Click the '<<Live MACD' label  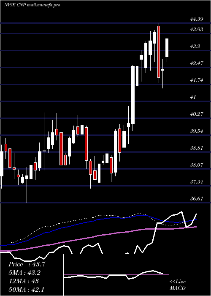click(x=178, y=285)
